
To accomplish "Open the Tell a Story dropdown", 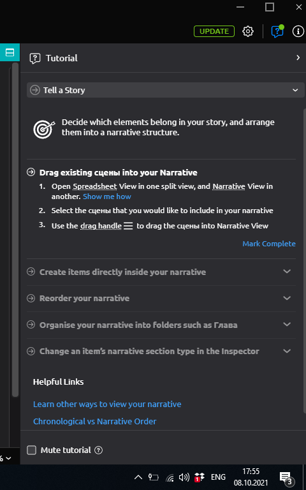I will tap(166, 91).
